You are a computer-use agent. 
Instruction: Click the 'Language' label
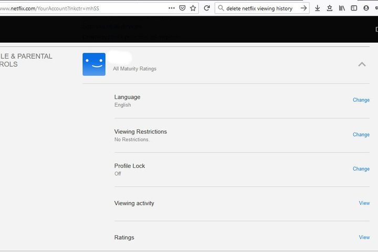click(x=127, y=97)
